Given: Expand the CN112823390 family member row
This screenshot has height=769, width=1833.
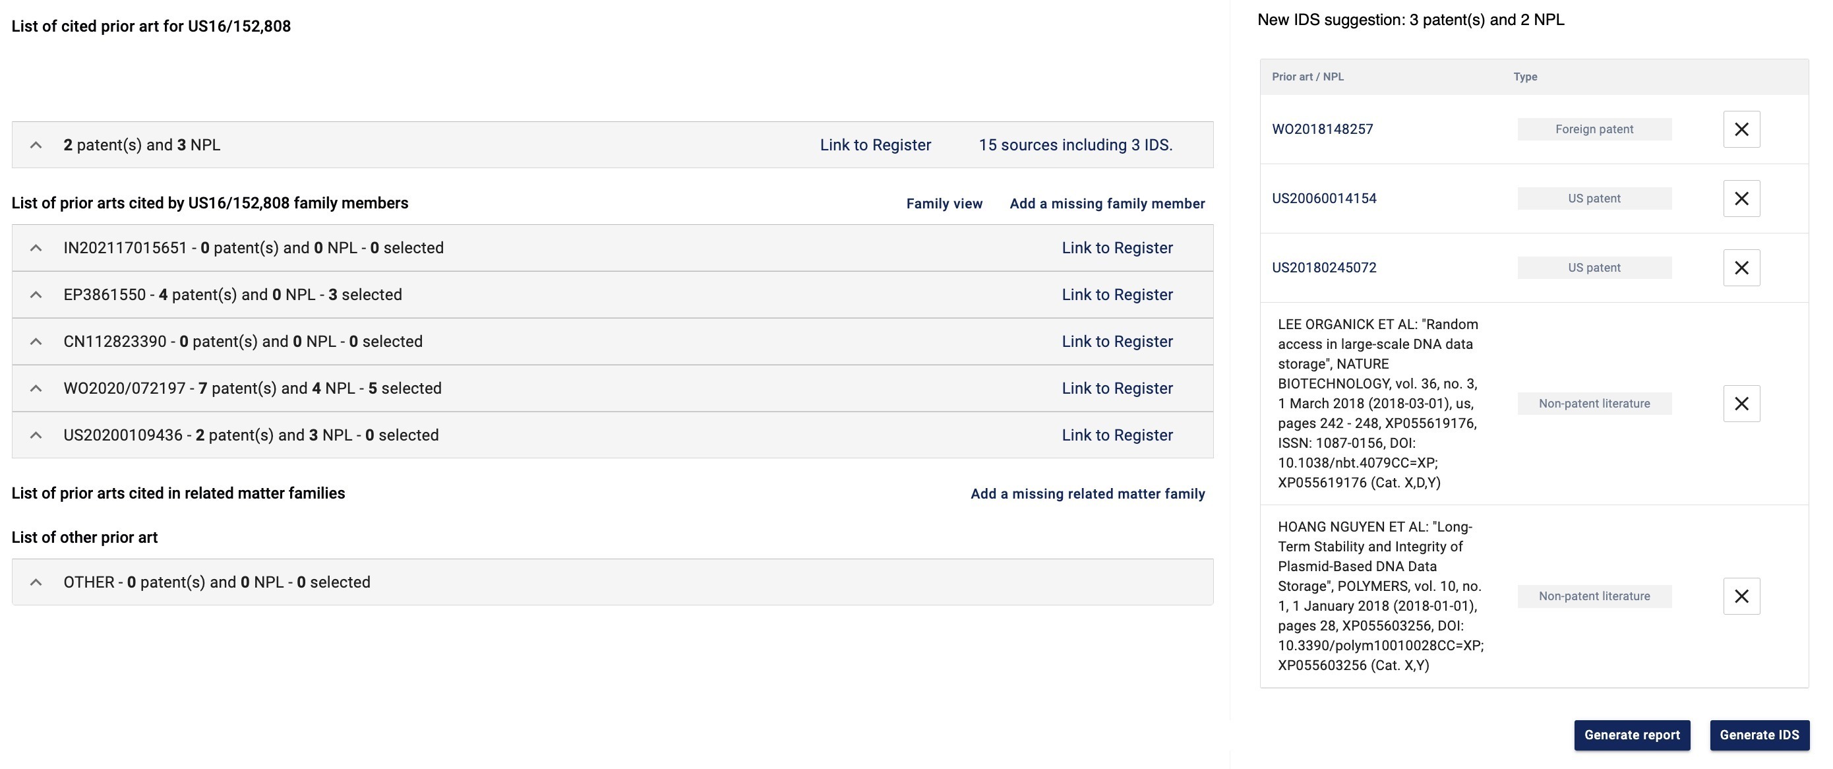Looking at the screenshot, I should pyautogui.click(x=36, y=342).
